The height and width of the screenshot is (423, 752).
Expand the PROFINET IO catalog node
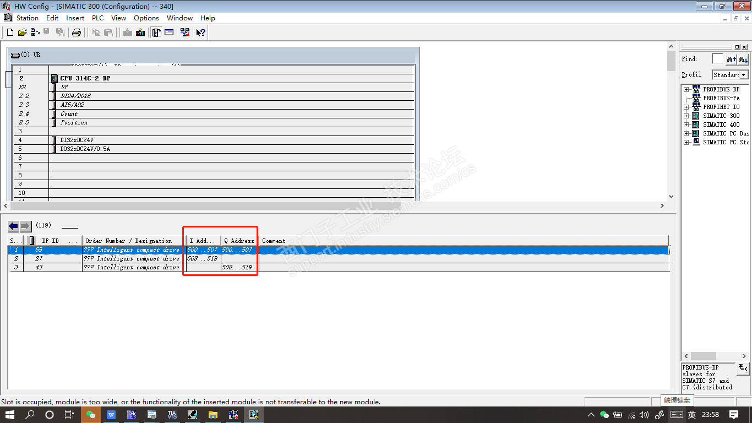pyautogui.click(x=686, y=107)
